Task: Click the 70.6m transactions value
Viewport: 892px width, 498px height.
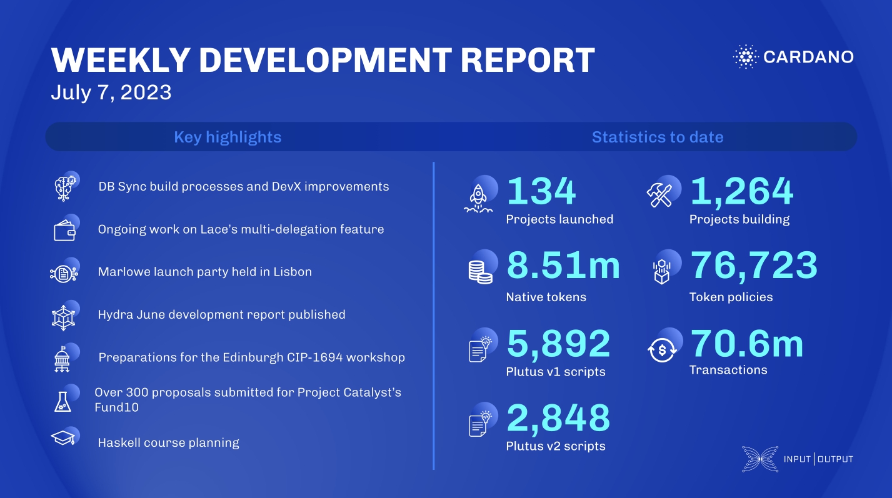Action: pyautogui.click(x=746, y=343)
